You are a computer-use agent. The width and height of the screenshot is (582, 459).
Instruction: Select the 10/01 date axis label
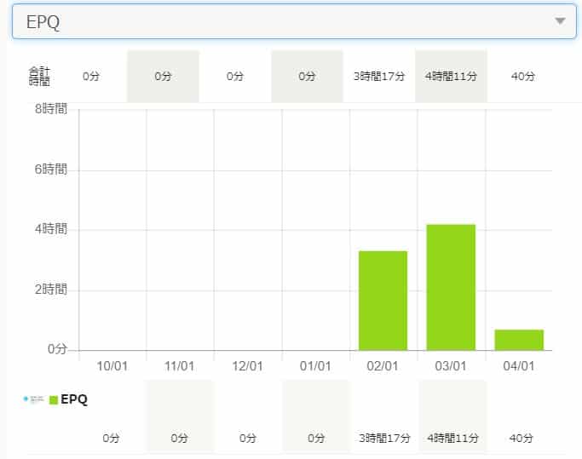pos(112,365)
